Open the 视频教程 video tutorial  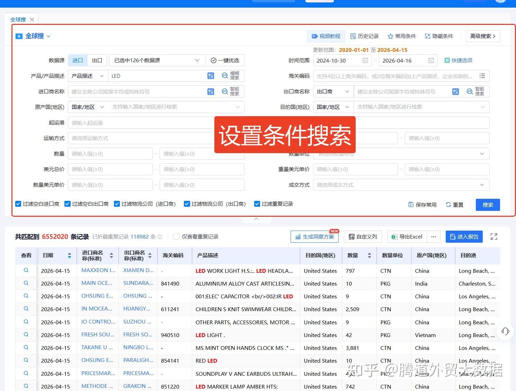[326, 36]
